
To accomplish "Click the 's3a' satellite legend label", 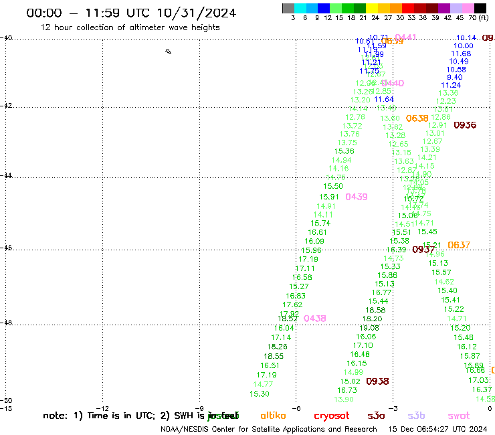I will tap(376, 416).
